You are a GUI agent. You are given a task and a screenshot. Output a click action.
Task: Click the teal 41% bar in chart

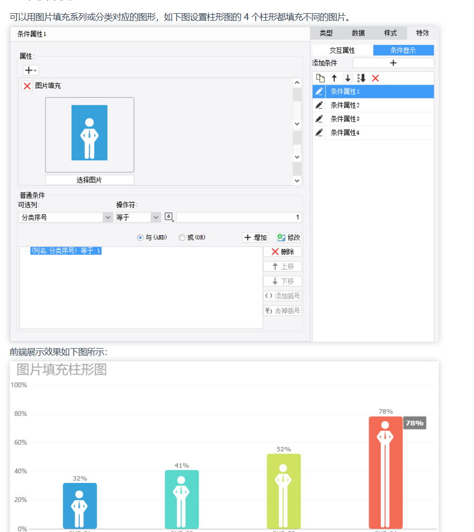(x=181, y=500)
